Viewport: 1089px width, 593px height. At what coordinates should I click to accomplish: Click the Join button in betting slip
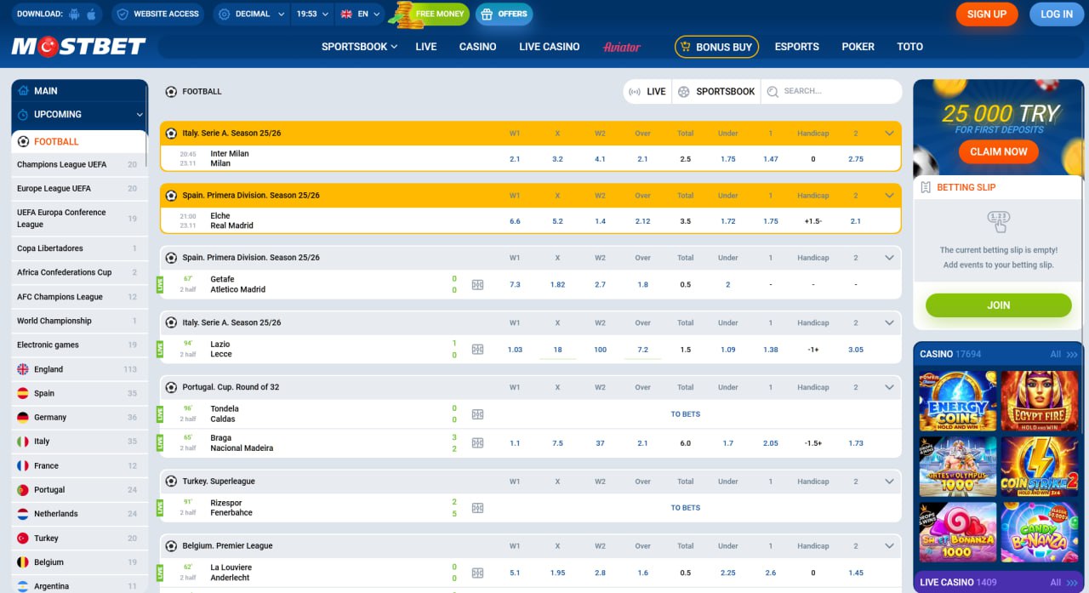point(999,305)
